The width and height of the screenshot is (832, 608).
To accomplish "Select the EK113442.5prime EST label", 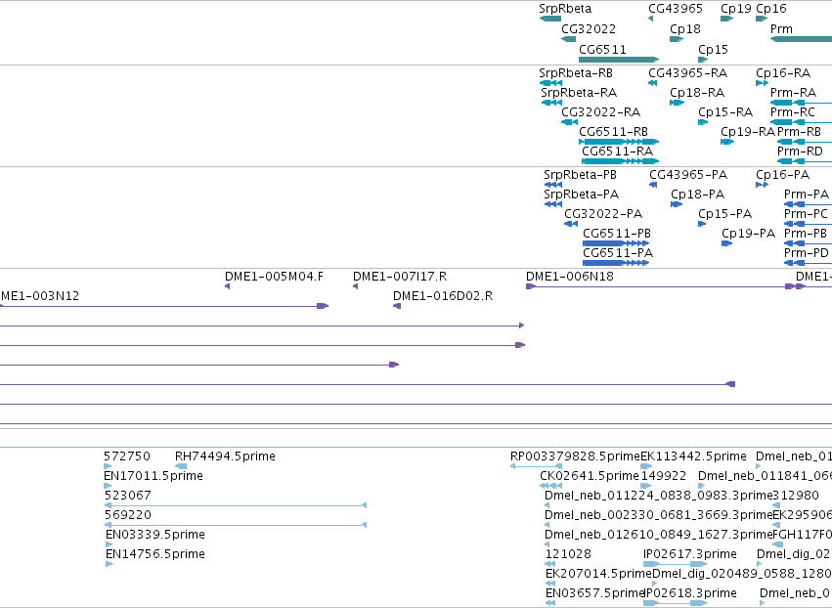I will pyautogui.click(x=693, y=456).
